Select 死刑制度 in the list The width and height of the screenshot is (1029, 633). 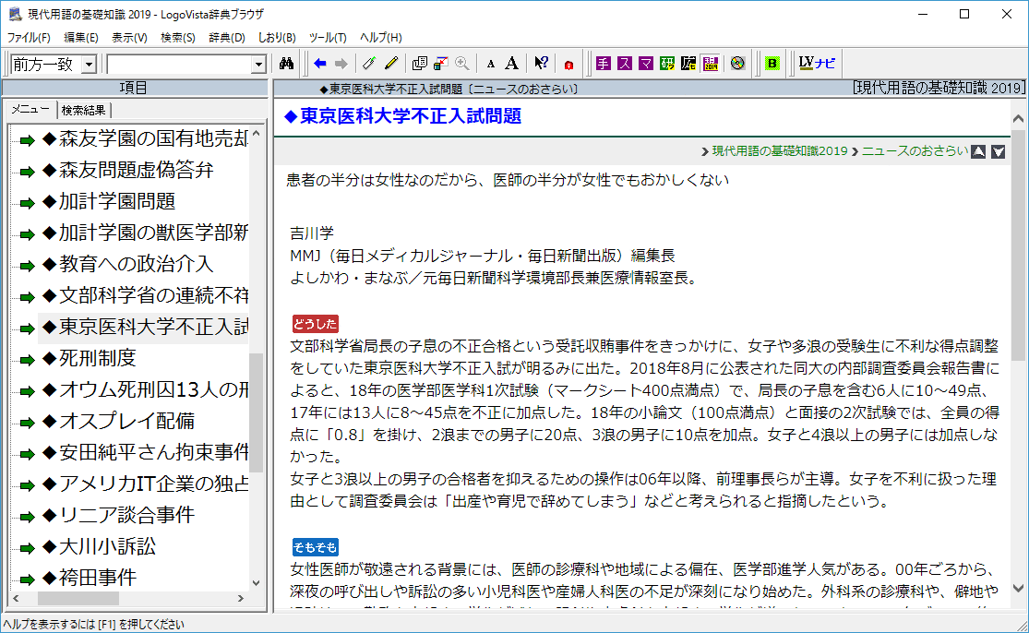point(90,358)
